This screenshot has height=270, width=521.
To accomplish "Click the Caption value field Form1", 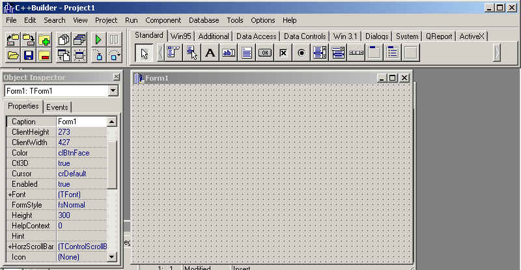I will (x=82, y=122).
